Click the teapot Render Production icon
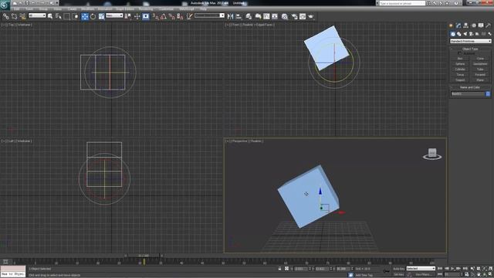Viewport: 494px width, 278px height. click(x=310, y=16)
